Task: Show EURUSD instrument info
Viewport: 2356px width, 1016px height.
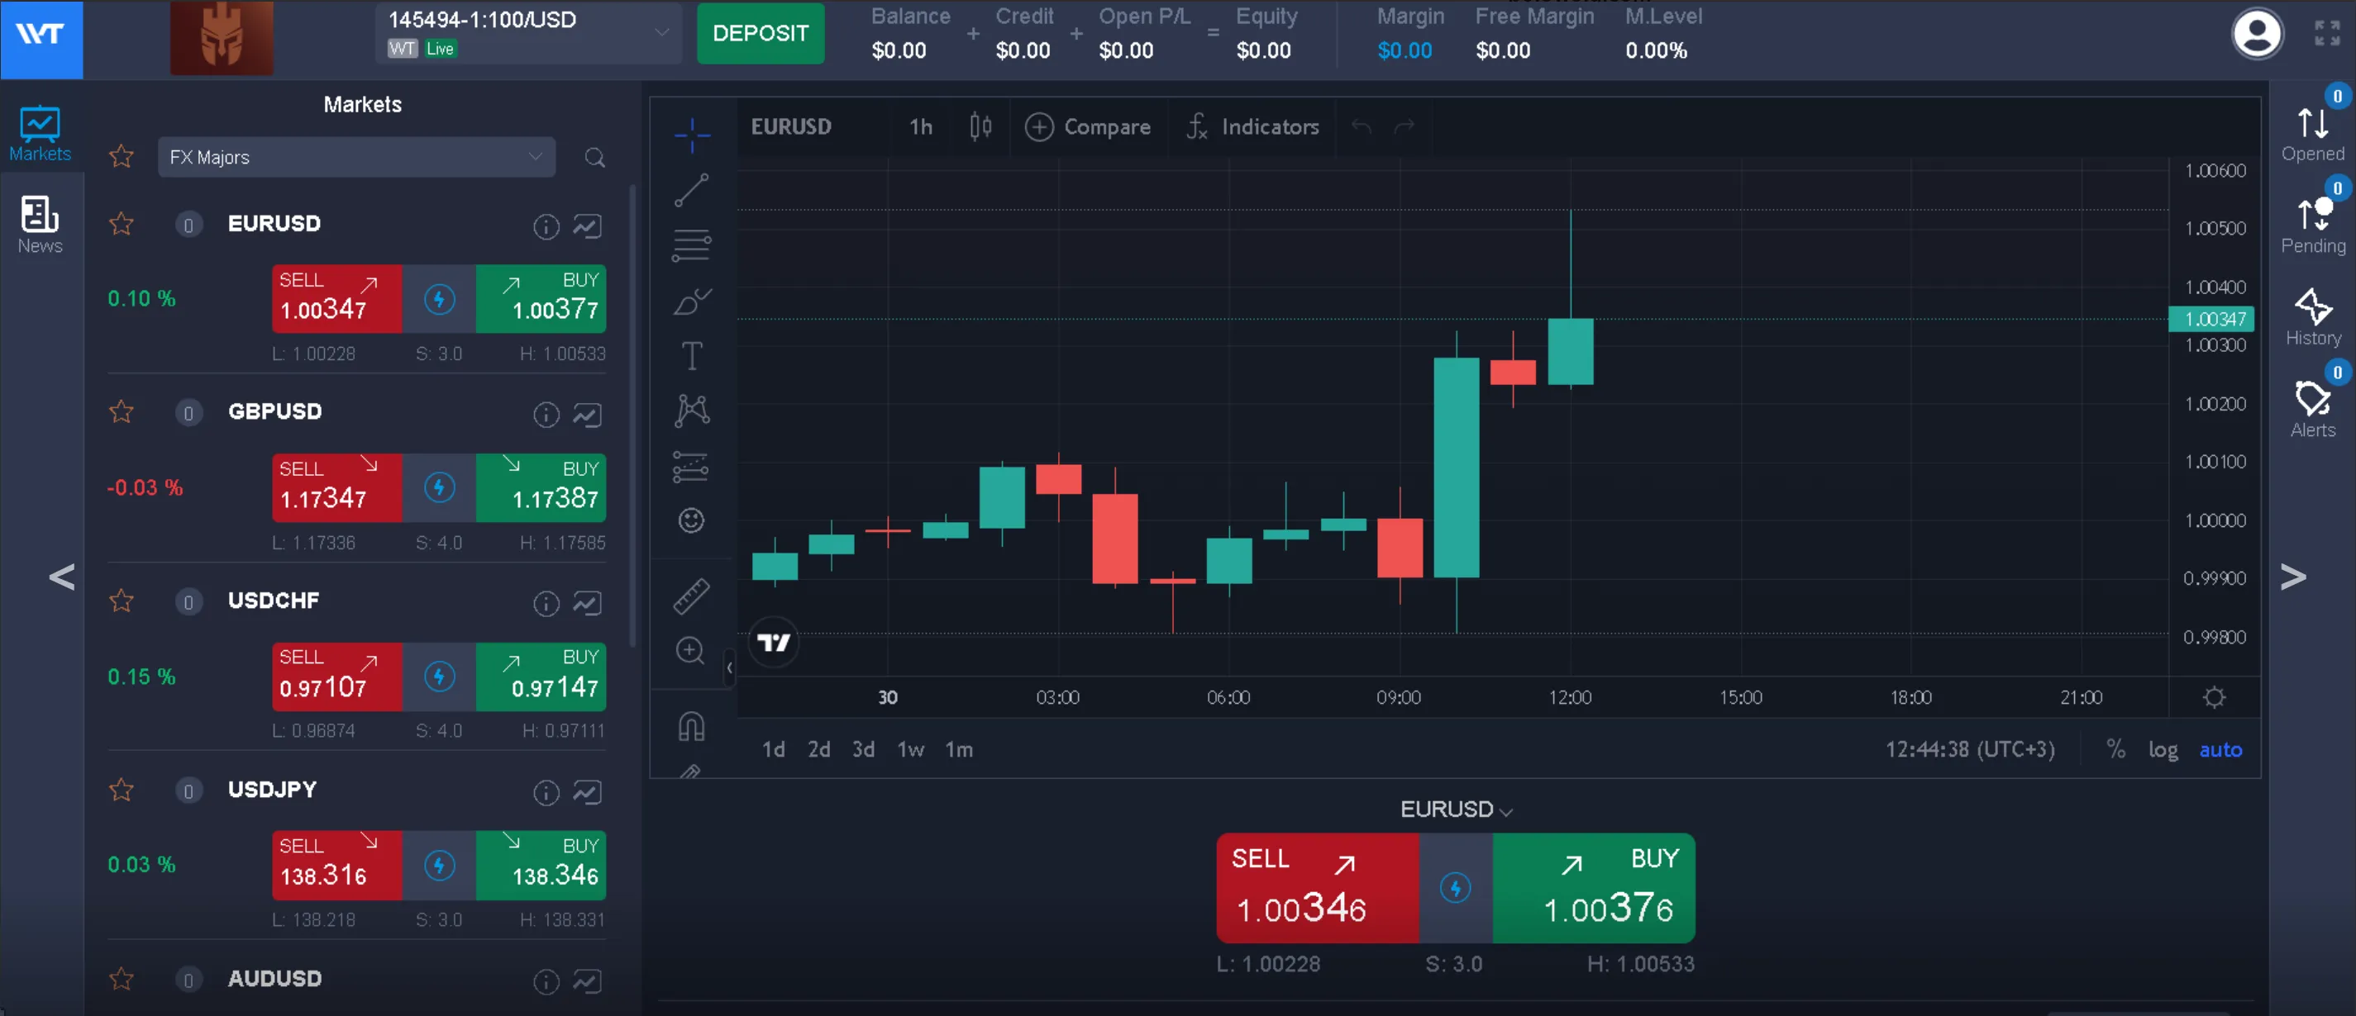Action: [546, 226]
